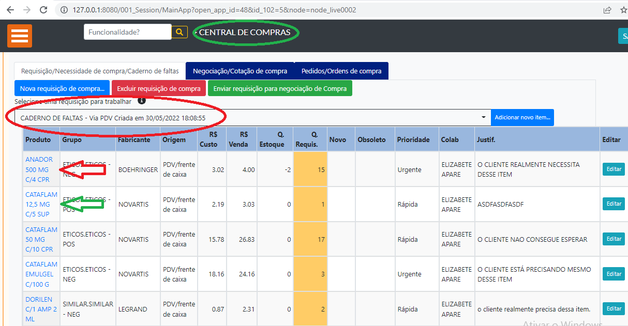Focus the Funcionalidade search field
628x326 pixels.
pos(127,32)
